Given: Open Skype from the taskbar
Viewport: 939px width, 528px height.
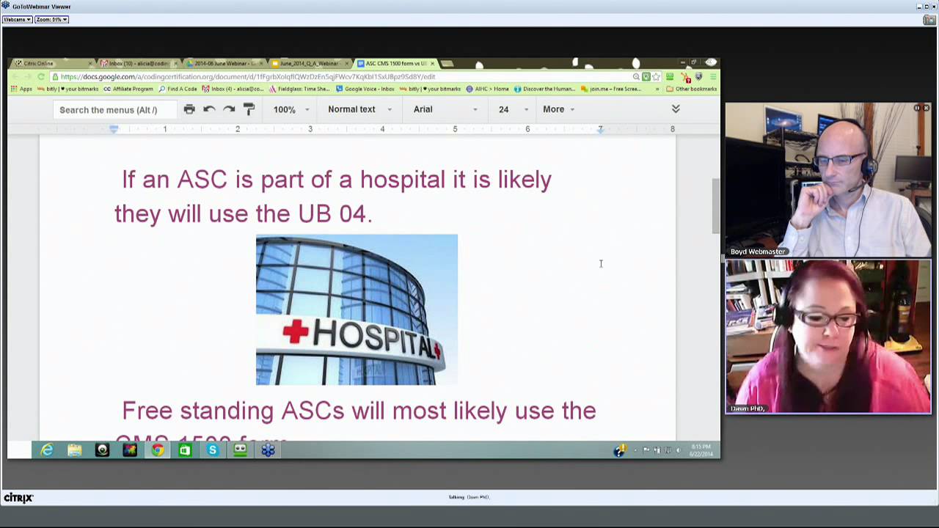Looking at the screenshot, I should [212, 450].
